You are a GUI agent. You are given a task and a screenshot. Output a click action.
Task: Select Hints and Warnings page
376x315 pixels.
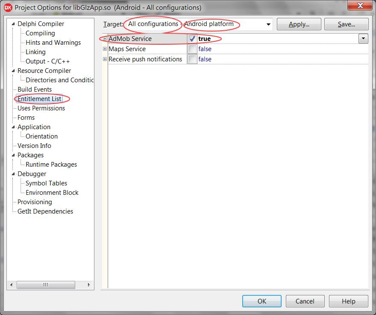pyautogui.click(x=53, y=43)
